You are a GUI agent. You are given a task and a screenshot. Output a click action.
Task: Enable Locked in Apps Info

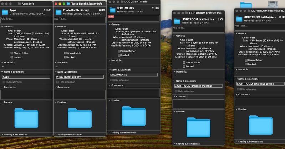coord(12,57)
